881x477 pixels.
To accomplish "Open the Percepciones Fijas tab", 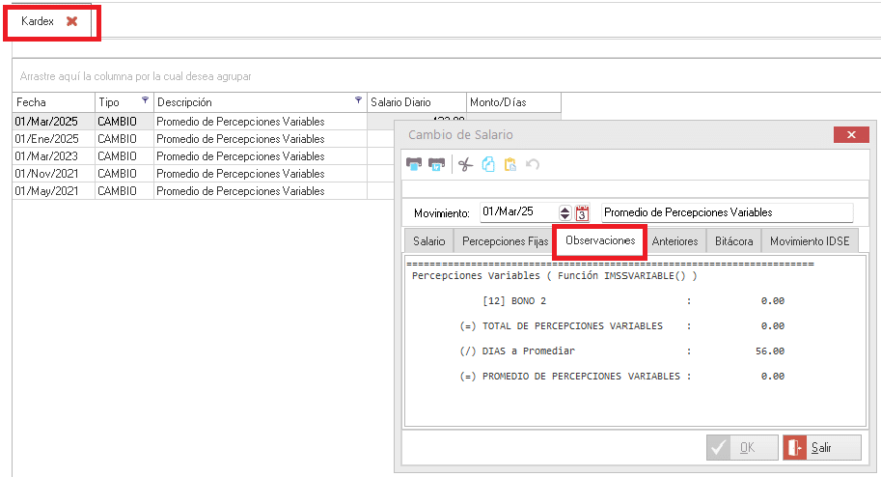I will [505, 241].
